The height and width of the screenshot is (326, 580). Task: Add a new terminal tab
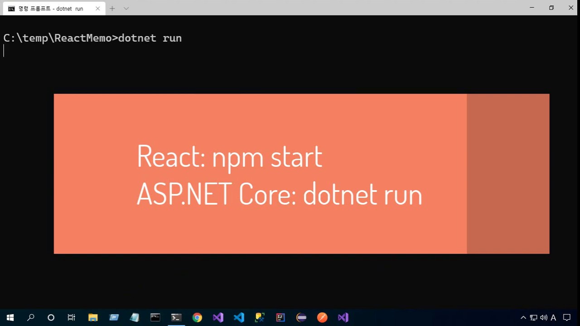coord(112,9)
